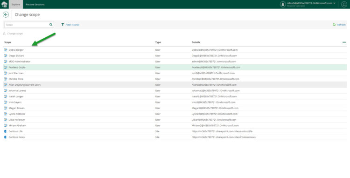Click the Refresh icon
Viewport: 350px width, 178px height.
pyautogui.click(x=334, y=25)
